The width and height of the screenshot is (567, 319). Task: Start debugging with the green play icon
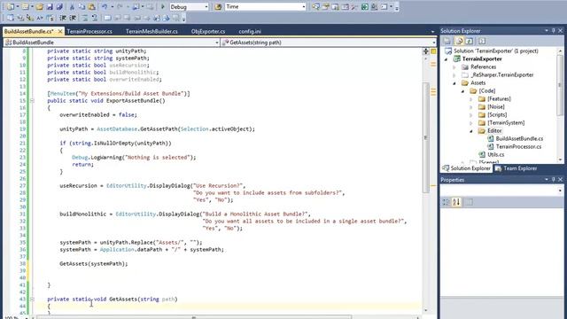163,6
